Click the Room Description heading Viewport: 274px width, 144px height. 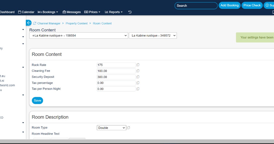(50, 117)
